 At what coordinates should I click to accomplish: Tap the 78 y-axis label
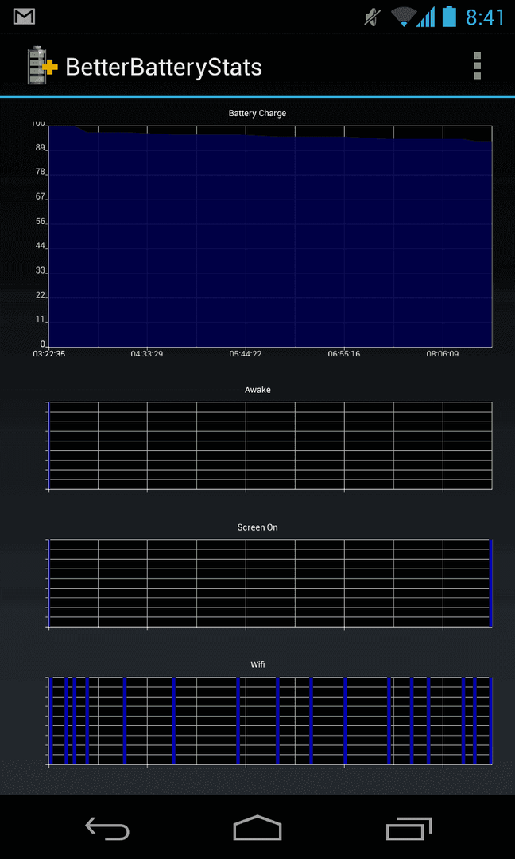tap(40, 173)
